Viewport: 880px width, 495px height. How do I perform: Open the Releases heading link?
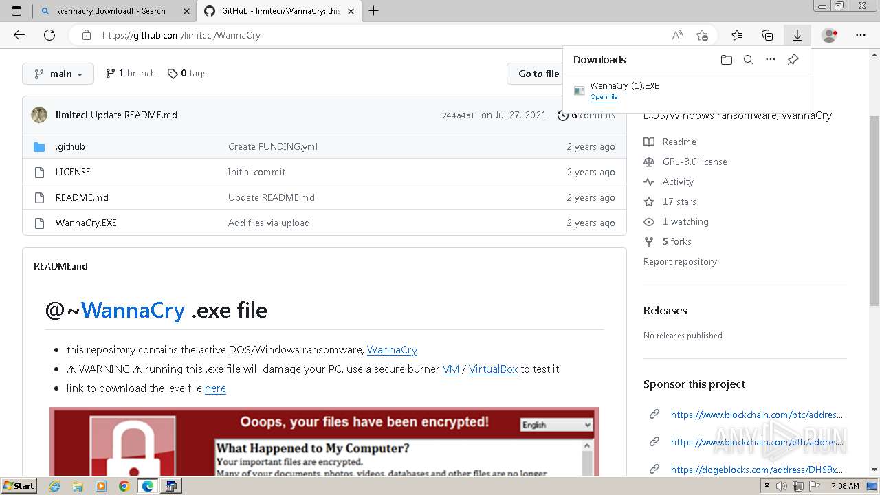(665, 310)
